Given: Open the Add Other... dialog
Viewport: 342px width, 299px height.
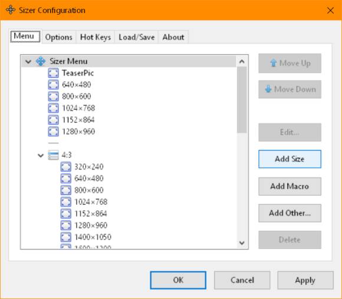Looking at the screenshot, I should point(290,213).
